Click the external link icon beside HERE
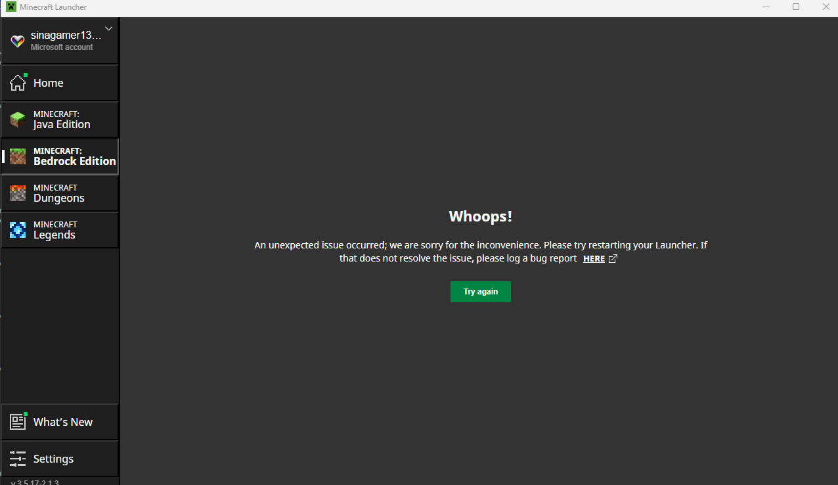 (613, 259)
